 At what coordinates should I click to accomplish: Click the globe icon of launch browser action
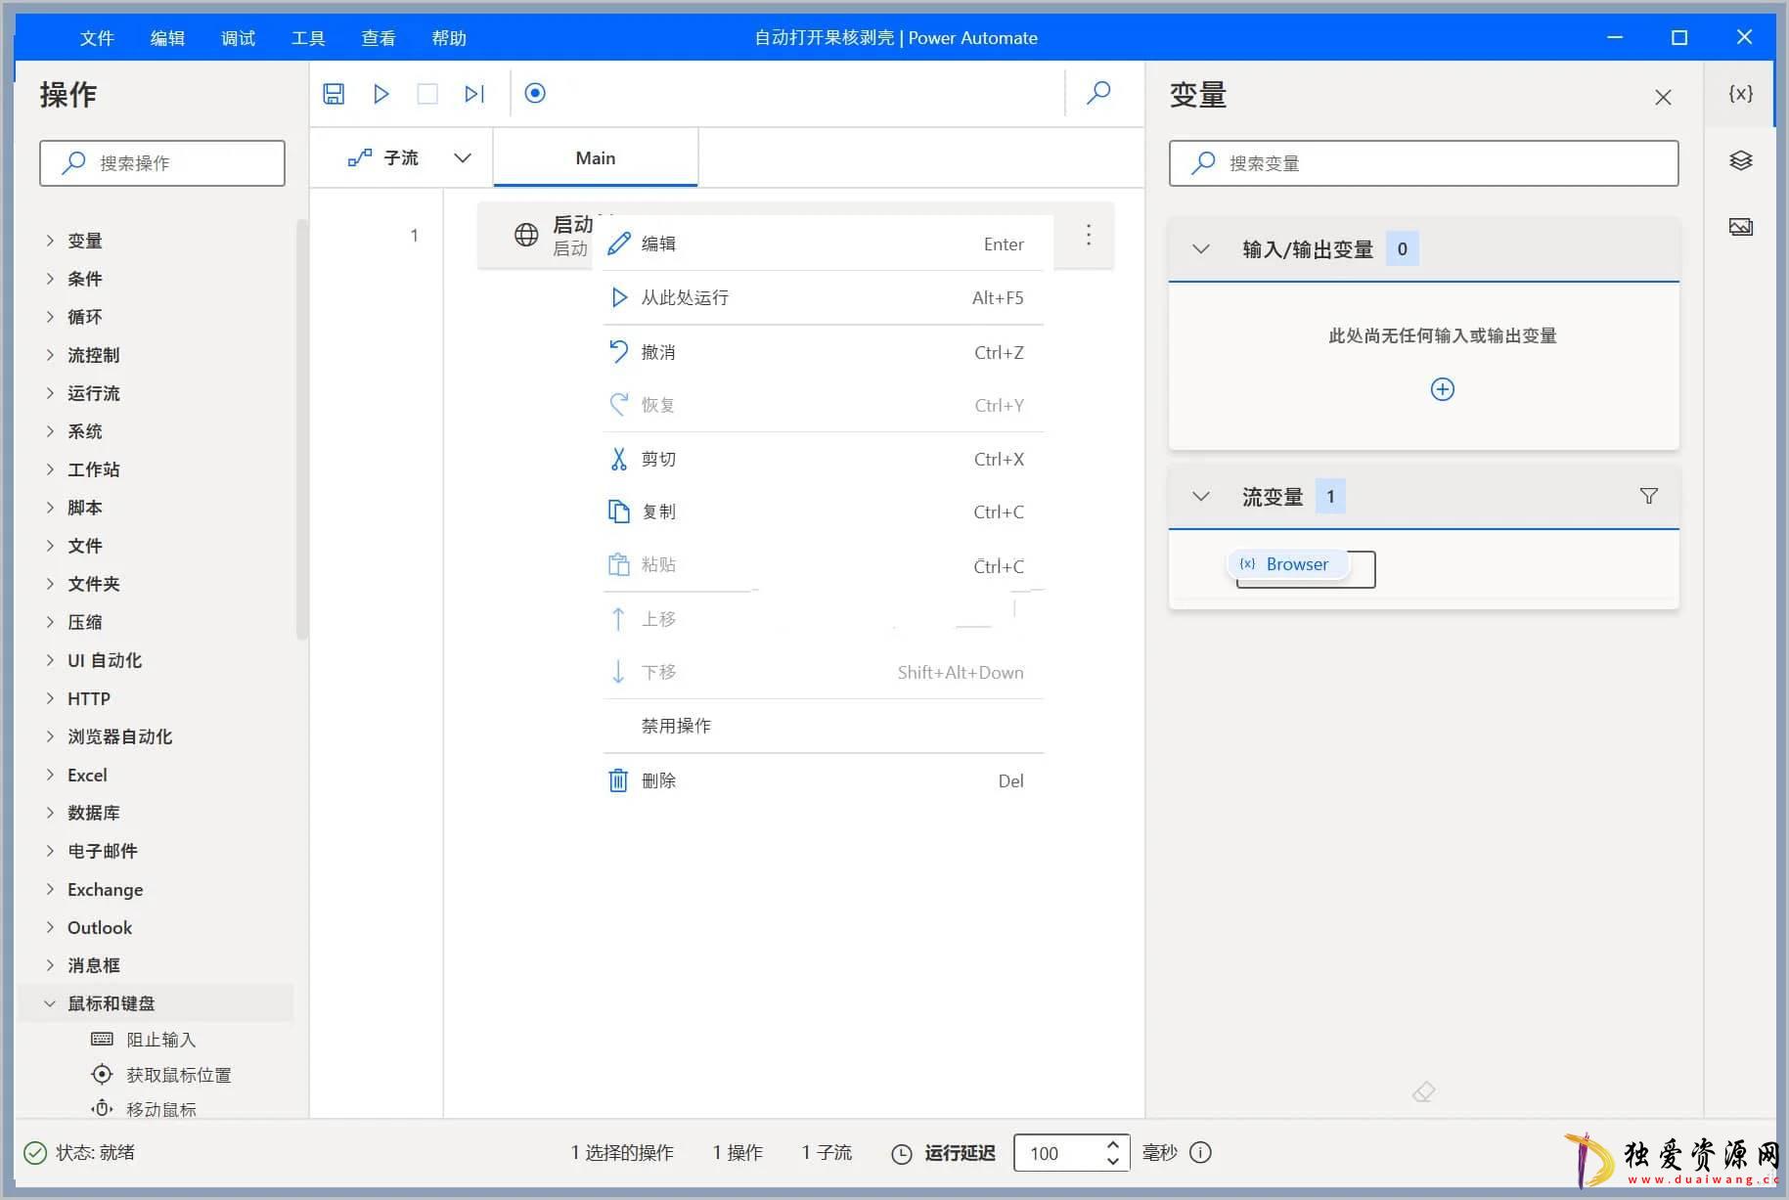pyautogui.click(x=526, y=235)
